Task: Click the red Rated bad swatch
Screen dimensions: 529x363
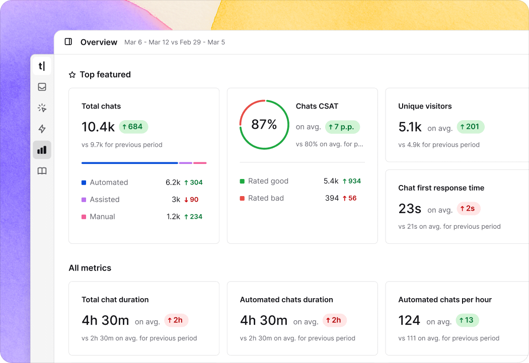Action: (242, 198)
